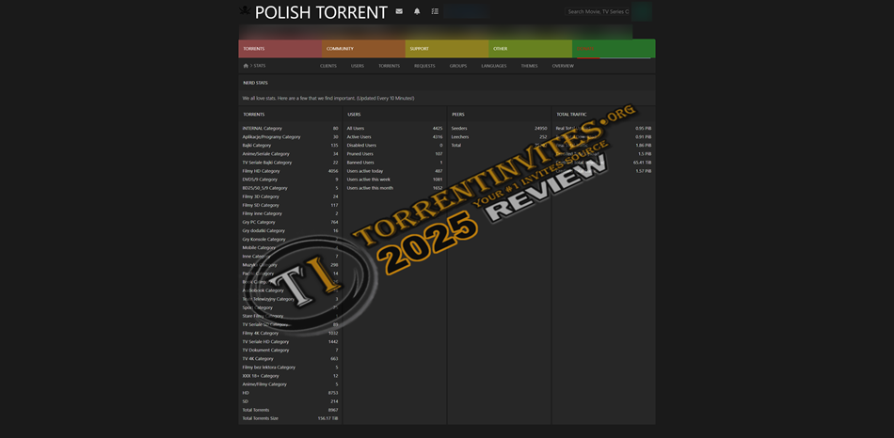Open the task list icon
The width and height of the screenshot is (894, 438).
(x=435, y=11)
